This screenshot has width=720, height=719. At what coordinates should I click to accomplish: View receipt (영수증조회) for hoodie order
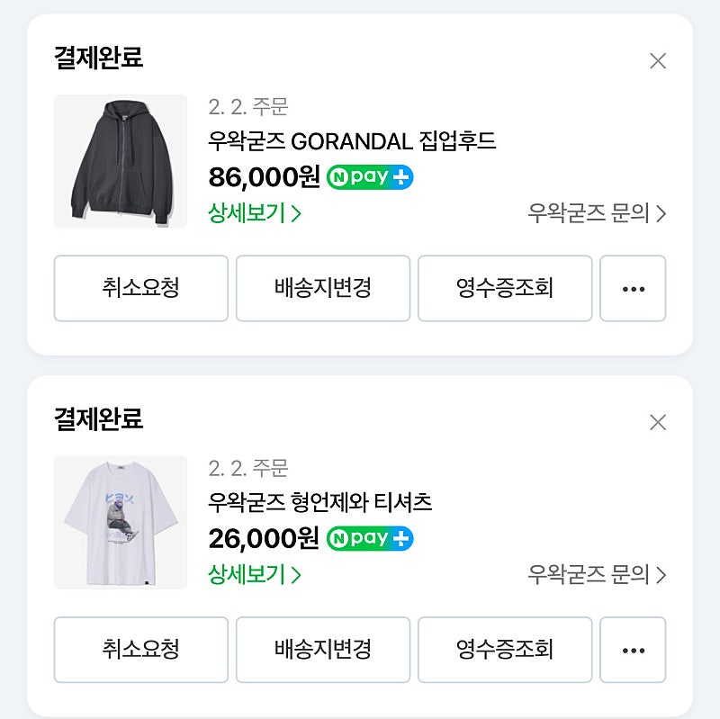coord(505,289)
